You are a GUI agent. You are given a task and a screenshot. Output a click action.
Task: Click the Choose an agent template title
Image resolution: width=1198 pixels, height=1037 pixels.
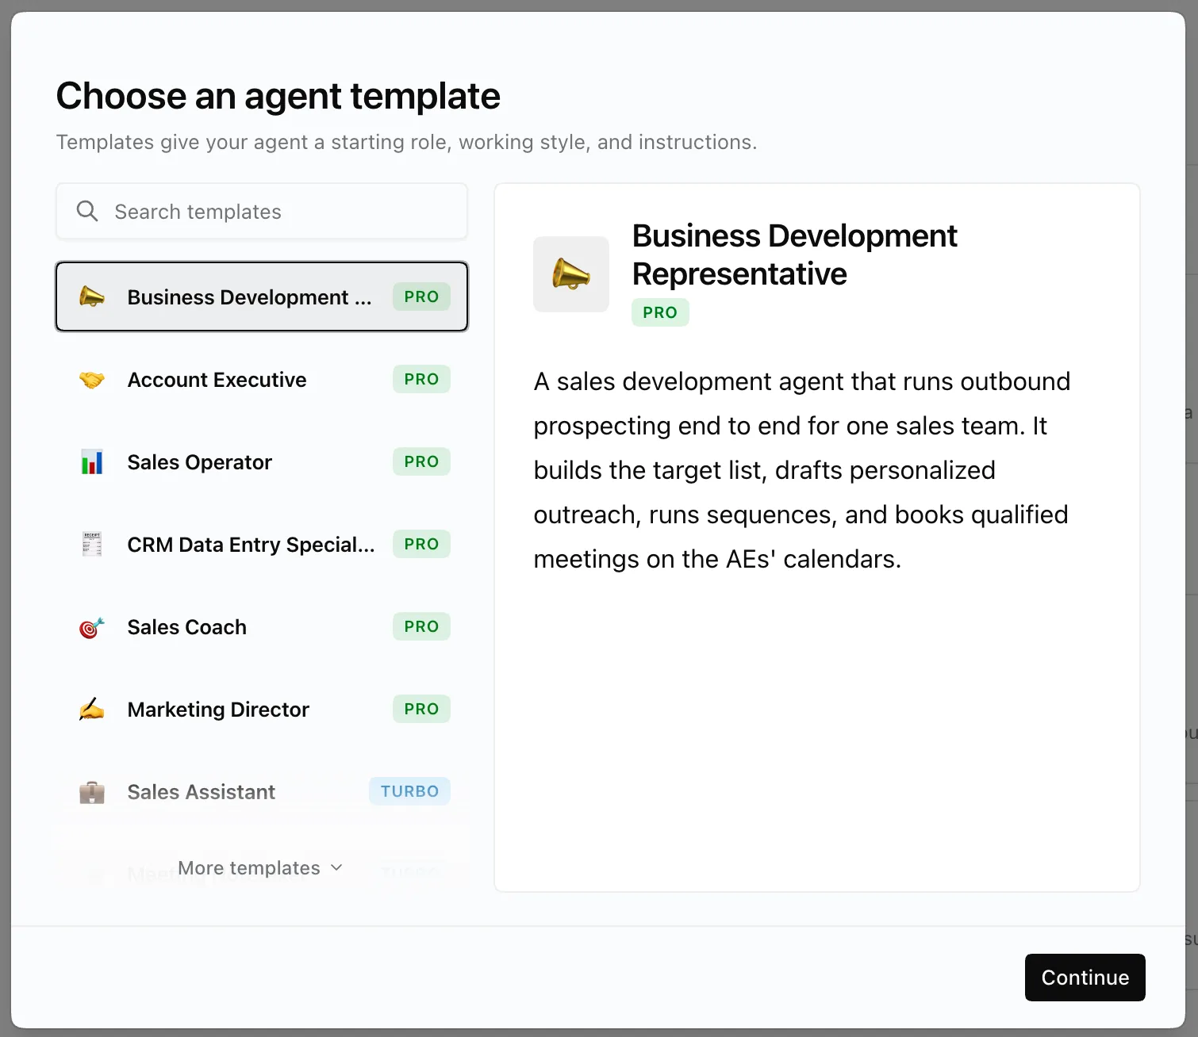point(278,96)
